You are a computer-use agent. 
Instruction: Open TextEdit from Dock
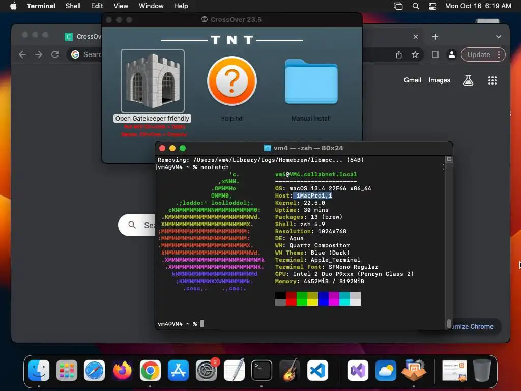click(234, 371)
